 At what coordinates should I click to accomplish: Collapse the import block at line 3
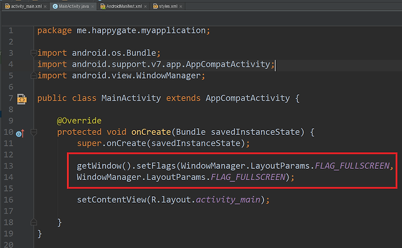[33, 53]
